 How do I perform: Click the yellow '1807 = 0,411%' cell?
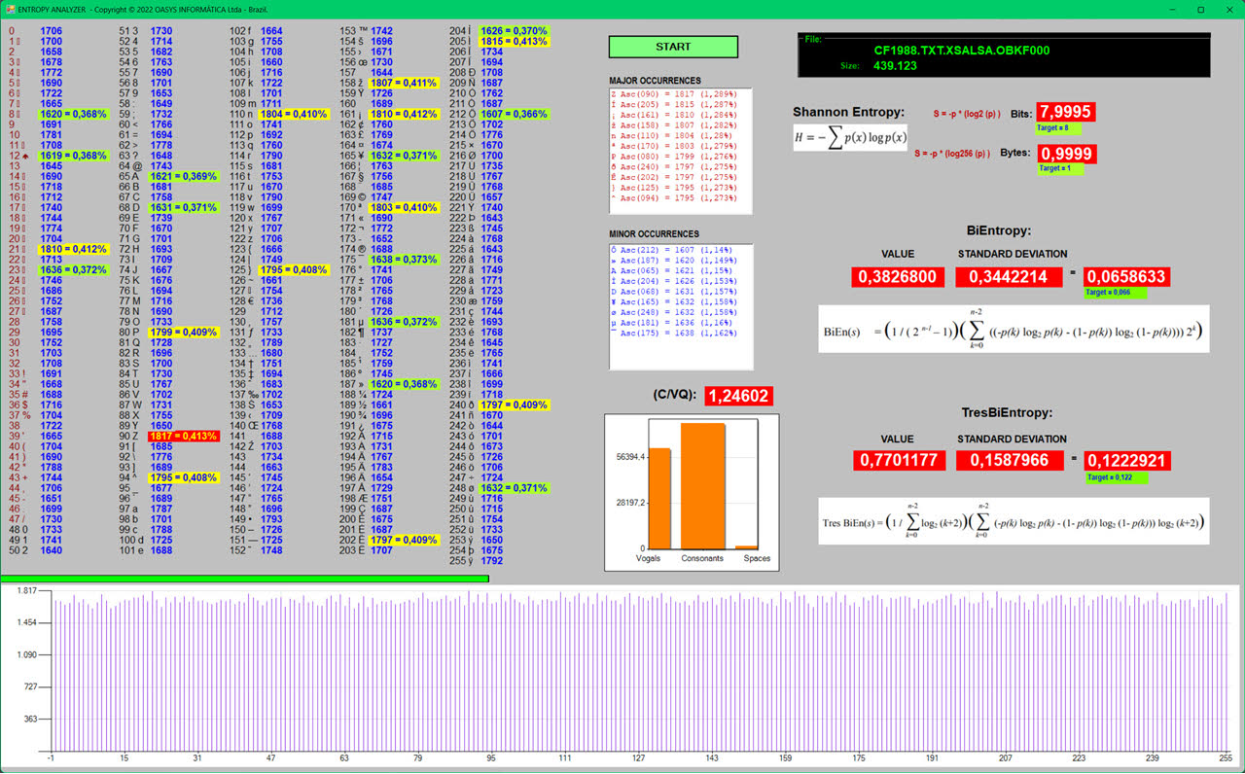pyautogui.click(x=405, y=83)
